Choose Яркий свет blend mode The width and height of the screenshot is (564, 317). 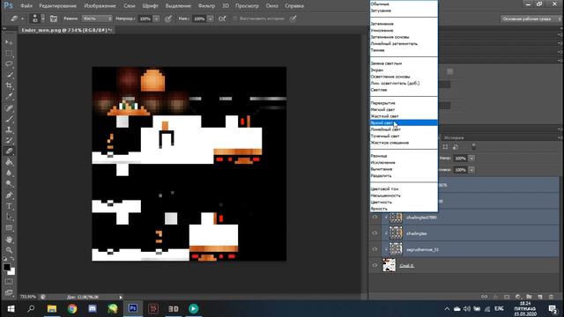pyautogui.click(x=404, y=122)
